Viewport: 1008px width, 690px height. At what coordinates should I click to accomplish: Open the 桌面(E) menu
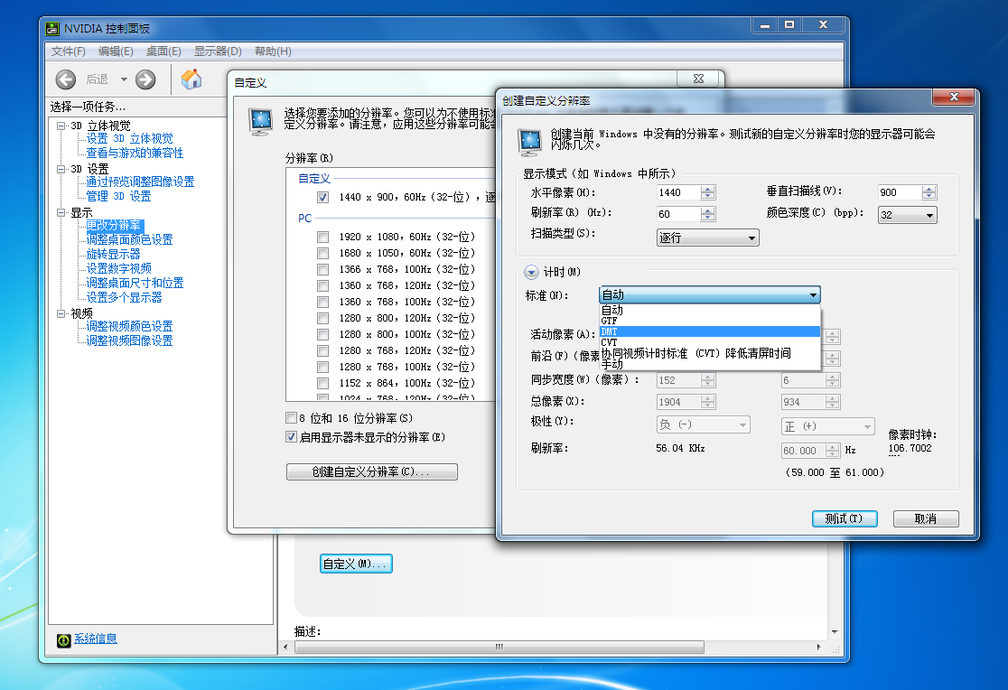click(x=163, y=51)
